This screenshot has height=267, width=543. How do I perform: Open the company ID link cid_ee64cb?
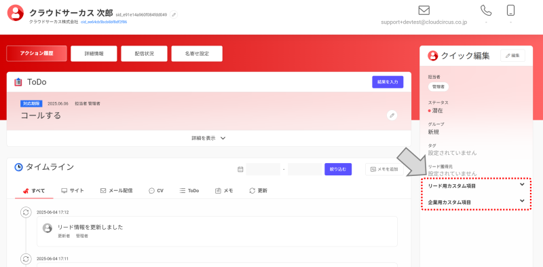(x=104, y=22)
